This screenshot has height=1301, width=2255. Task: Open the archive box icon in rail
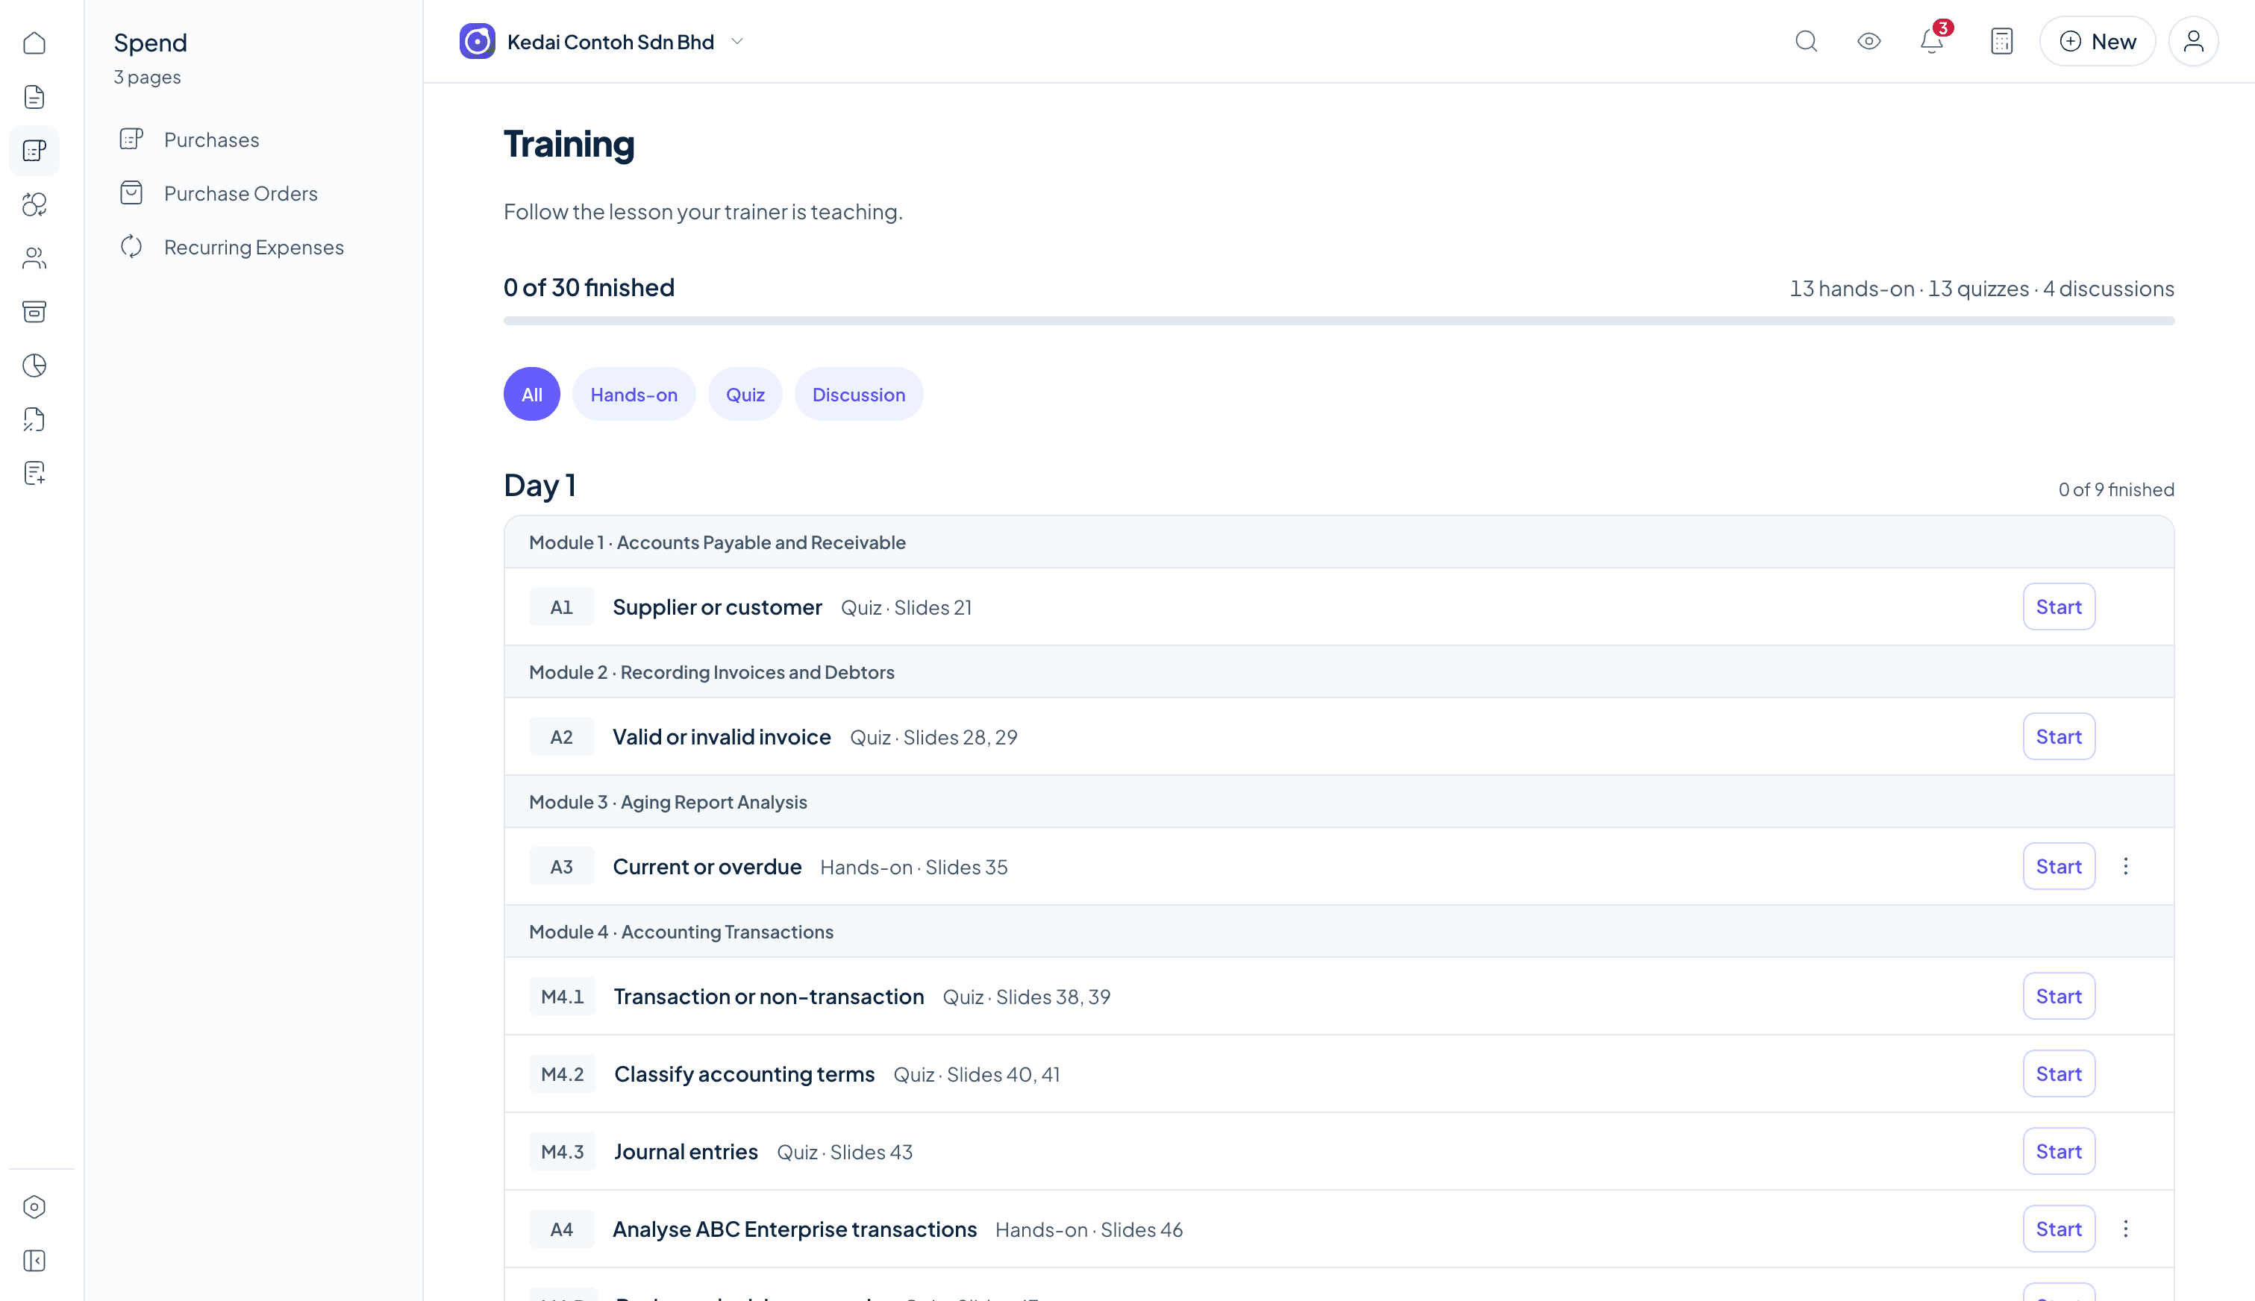point(34,311)
